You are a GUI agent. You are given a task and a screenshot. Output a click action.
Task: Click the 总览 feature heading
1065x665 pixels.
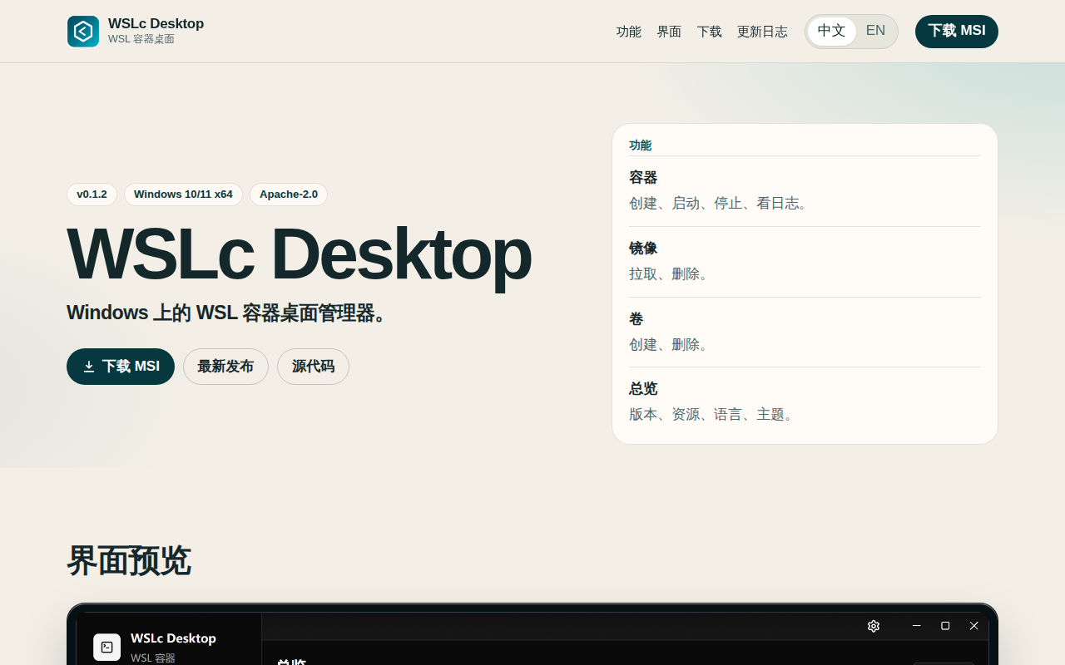pos(643,389)
